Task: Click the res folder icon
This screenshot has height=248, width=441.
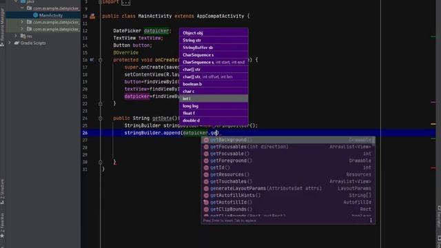Action: (23, 36)
